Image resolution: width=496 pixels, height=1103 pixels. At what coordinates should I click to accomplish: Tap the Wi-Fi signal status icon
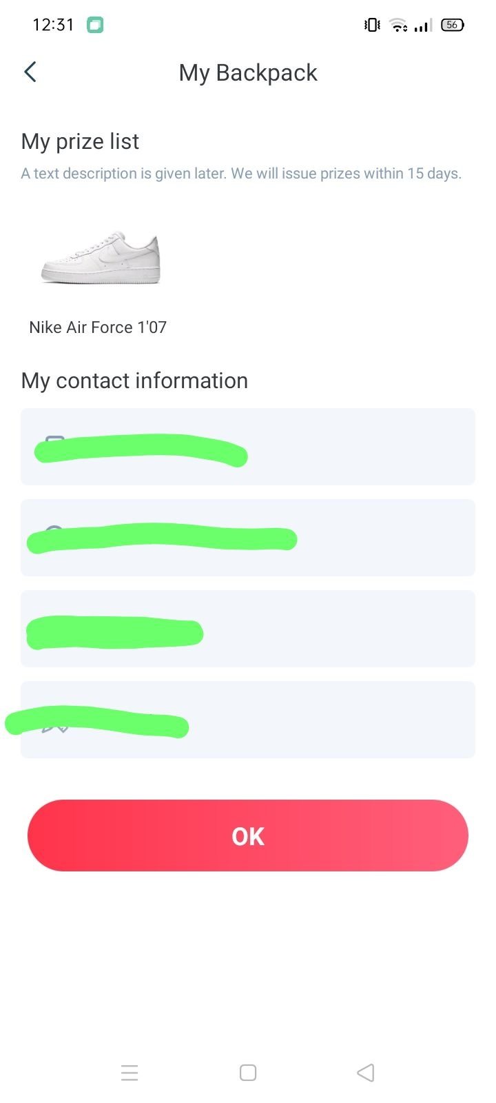pos(399,26)
